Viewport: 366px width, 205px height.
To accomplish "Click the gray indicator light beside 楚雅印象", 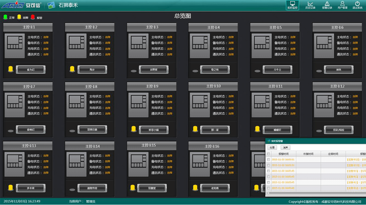I will [x=72, y=131].
